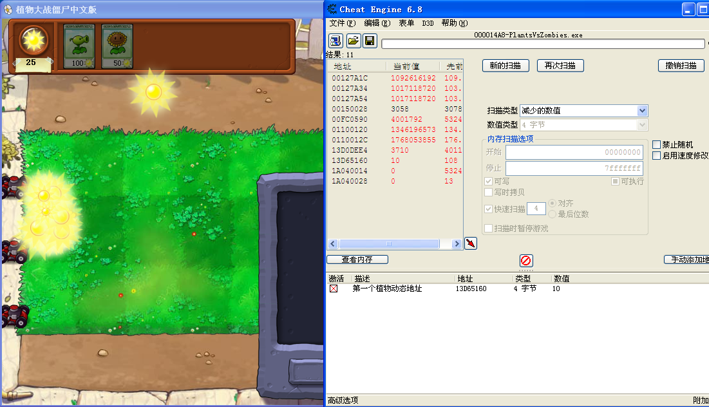This screenshot has width=709, height=407.
Task: Toggle the 可写 checkbox
Action: pyautogui.click(x=488, y=182)
